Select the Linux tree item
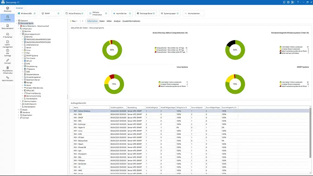Viewport: 313px width, 176px height. [x=28, y=50]
